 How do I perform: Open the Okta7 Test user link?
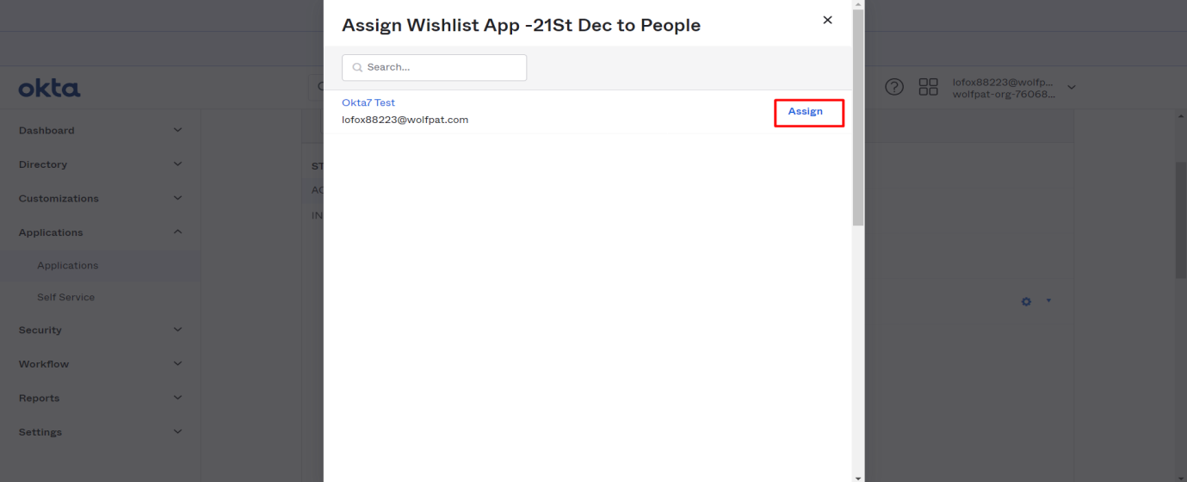(368, 102)
